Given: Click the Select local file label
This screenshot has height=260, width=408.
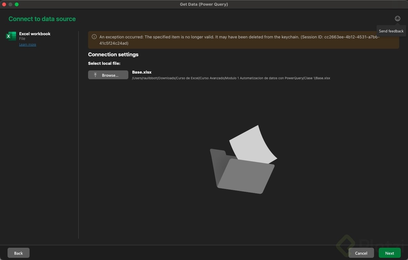Looking at the screenshot, I should [104, 64].
